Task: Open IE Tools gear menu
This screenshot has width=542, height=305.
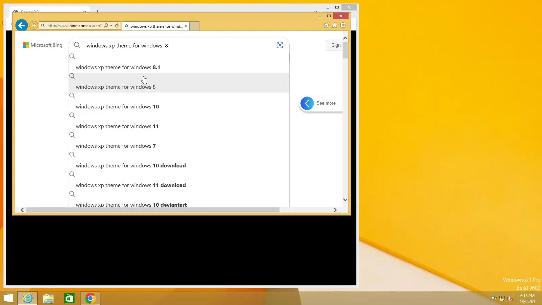Action: (x=343, y=25)
